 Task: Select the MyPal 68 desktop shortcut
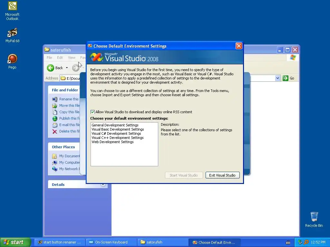(x=12, y=35)
